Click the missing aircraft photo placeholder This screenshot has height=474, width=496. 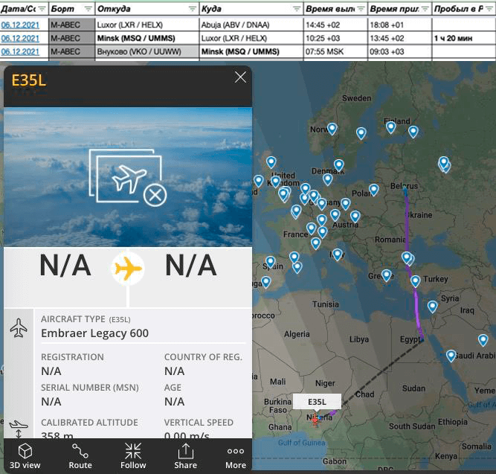point(127,177)
